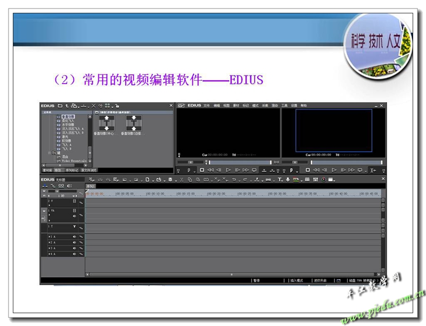This screenshot has width=426, height=326.
Task: Open the timeline scale dropdown beside 1 秒
Action: (x=73, y=196)
